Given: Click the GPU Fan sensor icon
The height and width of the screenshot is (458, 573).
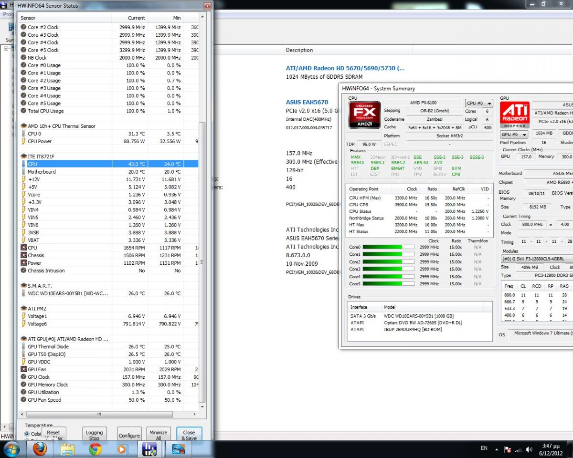Looking at the screenshot, I should coord(23,369).
